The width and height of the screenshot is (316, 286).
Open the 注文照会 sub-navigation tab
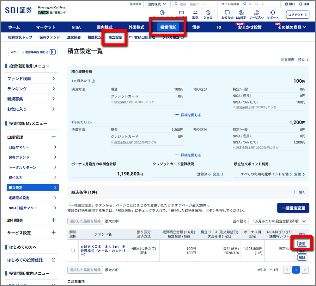click(x=74, y=37)
